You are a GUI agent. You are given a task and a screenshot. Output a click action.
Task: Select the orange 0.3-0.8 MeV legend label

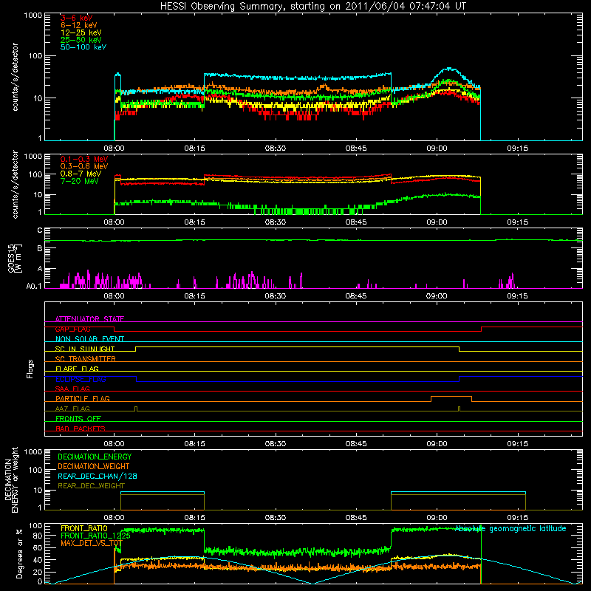84,166
